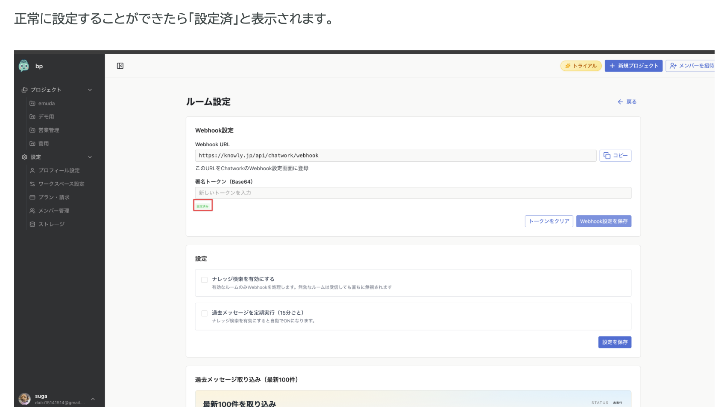Click the 設定済み status indicator

tap(203, 205)
